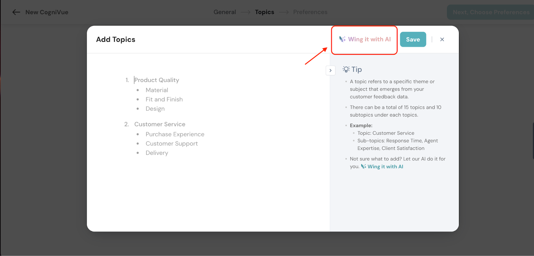Screen dimensions: 534x256
Task: Select the Design subtopic line
Action: [x=155, y=109]
